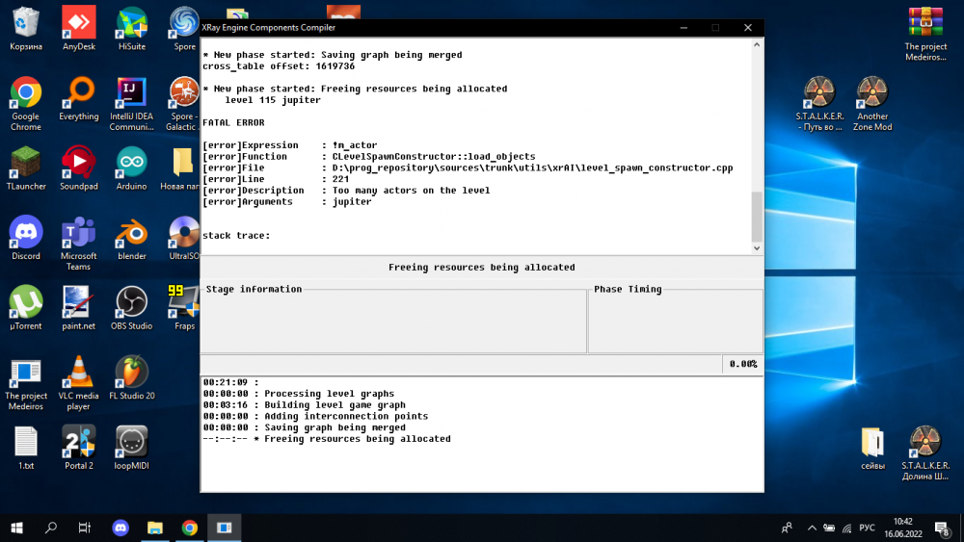Launch the Arduino IDE shortcut
The height and width of the screenshot is (542, 964).
pyautogui.click(x=131, y=168)
